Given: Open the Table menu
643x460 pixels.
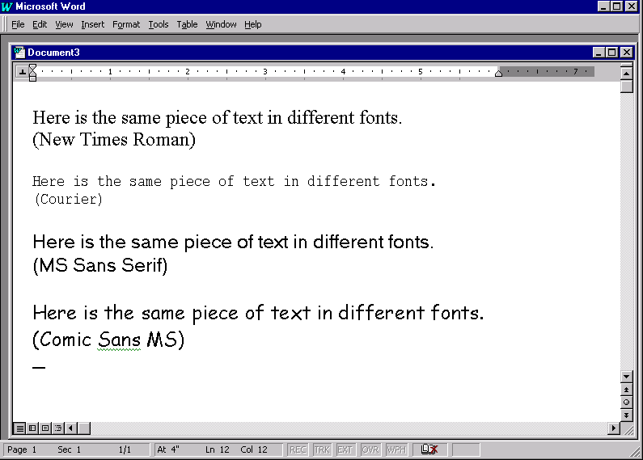Looking at the screenshot, I should click(x=187, y=24).
